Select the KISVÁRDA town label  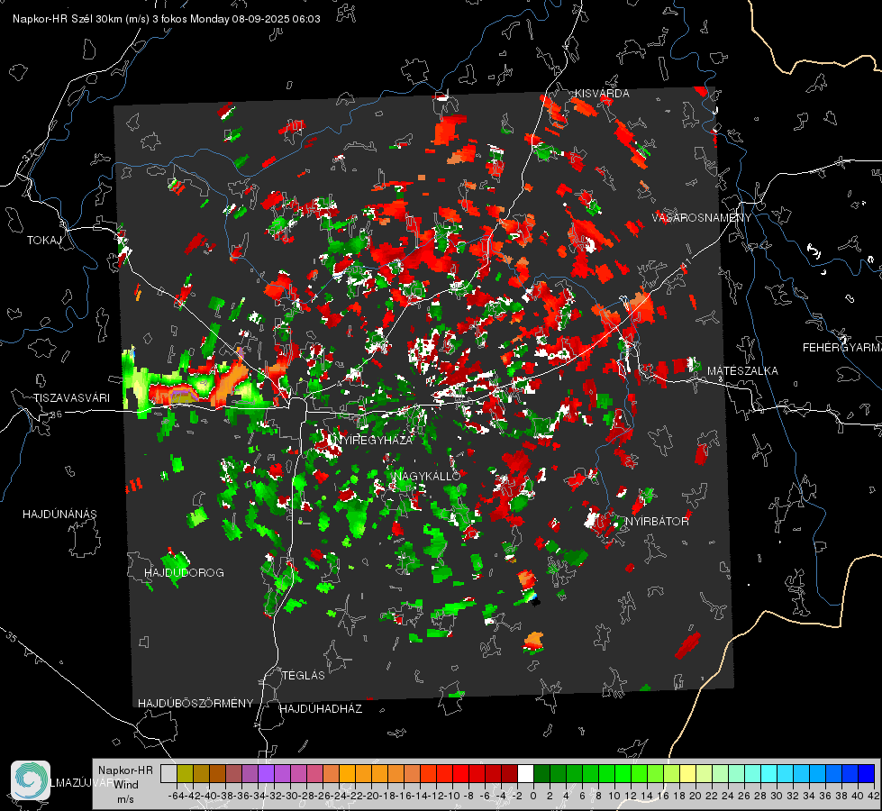click(601, 94)
